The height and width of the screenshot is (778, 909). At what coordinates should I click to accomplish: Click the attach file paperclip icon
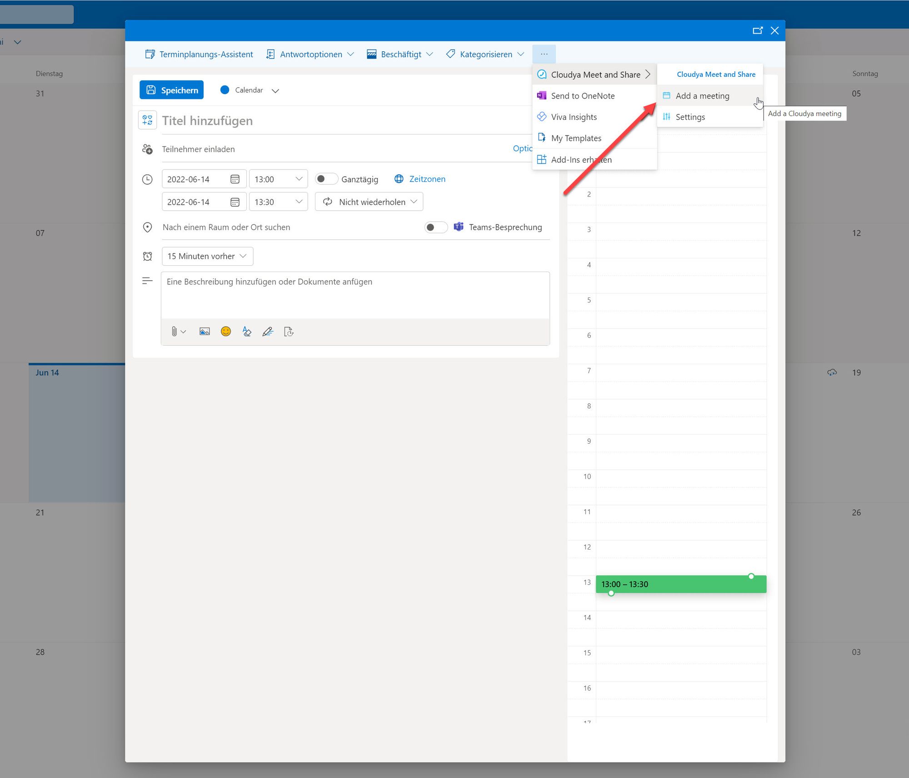[174, 332]
